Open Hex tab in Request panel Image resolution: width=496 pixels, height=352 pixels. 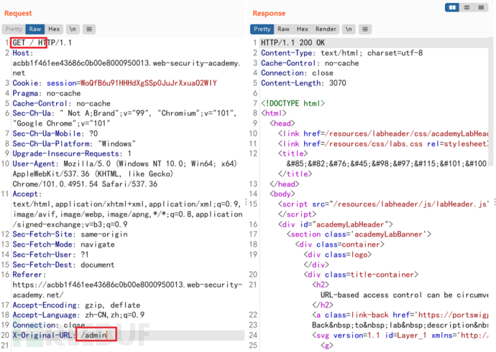click(55, 29)
